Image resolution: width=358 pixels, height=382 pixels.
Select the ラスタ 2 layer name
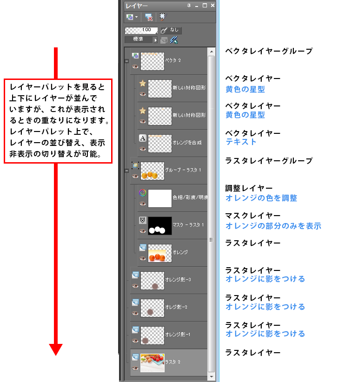coord(173,362)
